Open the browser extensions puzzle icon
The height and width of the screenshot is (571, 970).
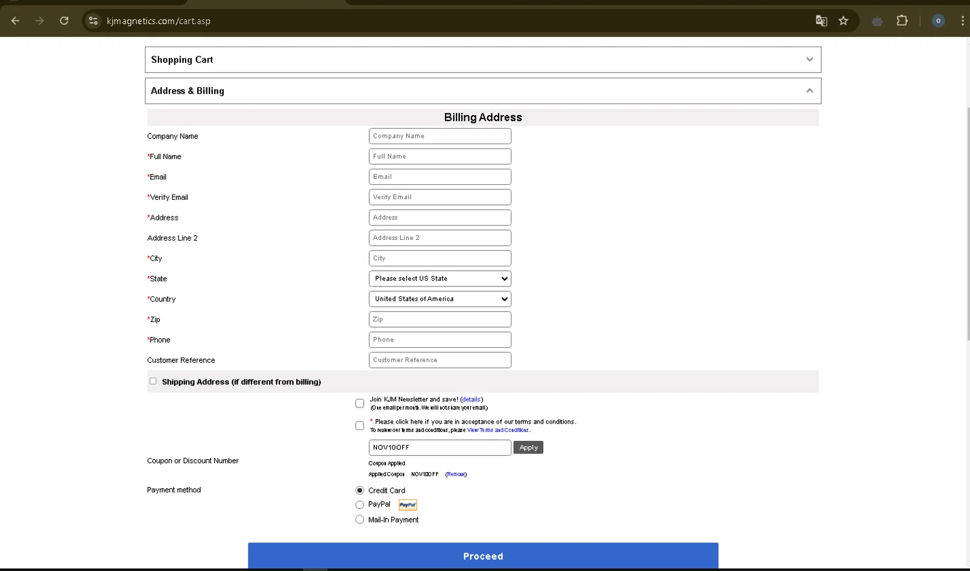point(902,21)
